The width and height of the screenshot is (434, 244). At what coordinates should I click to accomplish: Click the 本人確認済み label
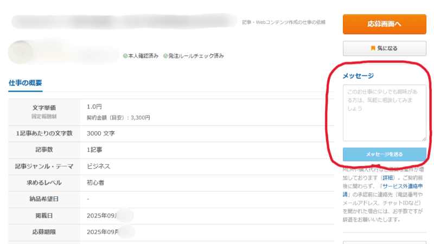pos(143,56)
